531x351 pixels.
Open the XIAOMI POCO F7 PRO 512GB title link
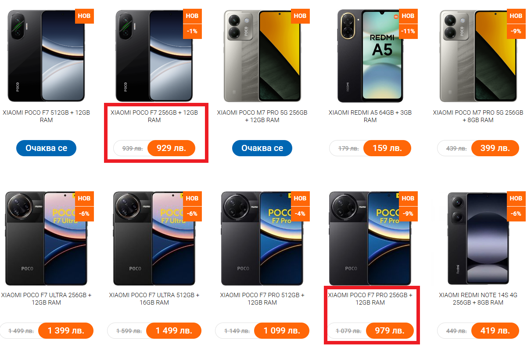pyautogui.click(x=262, y=298)
